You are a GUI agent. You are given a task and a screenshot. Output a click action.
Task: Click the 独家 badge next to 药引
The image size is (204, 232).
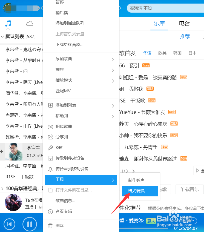click(146, 65)
